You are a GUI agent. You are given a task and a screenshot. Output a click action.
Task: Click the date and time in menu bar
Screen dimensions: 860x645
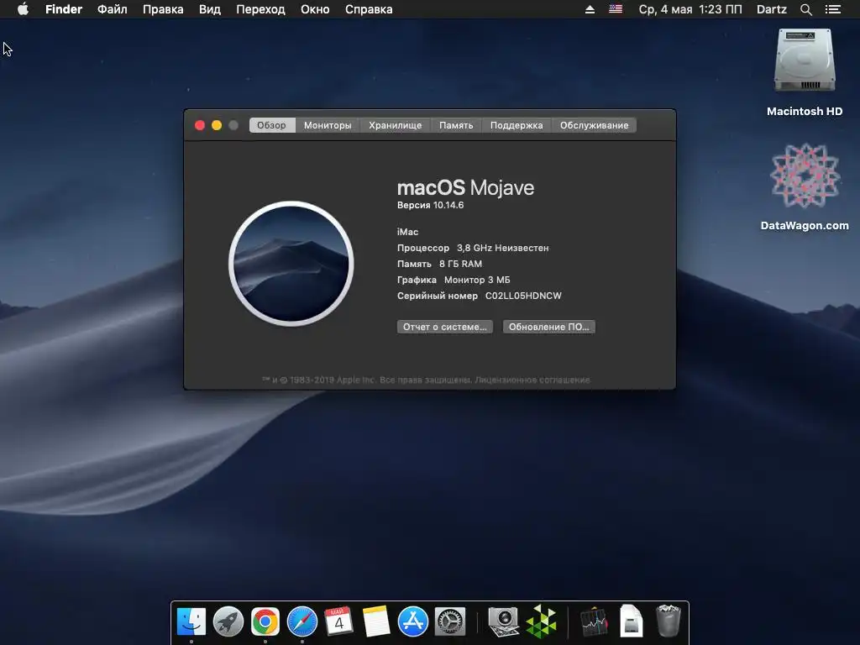click(x=690, y=9)
